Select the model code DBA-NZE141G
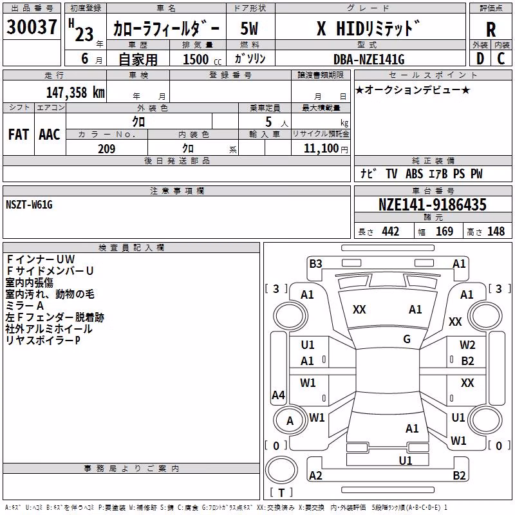The width and height of the screenshot is (515, 515). click(370, 59)
